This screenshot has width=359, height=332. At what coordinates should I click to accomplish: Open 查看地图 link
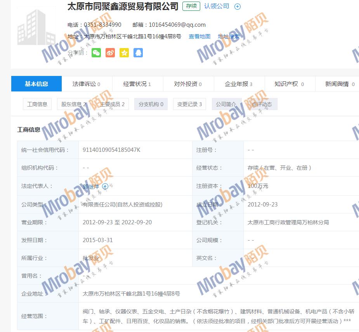click(x=199, y=36)
